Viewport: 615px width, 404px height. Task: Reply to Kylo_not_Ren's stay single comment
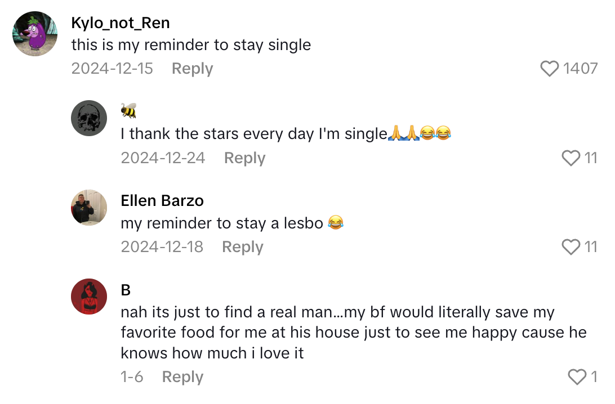click(192, 68)
